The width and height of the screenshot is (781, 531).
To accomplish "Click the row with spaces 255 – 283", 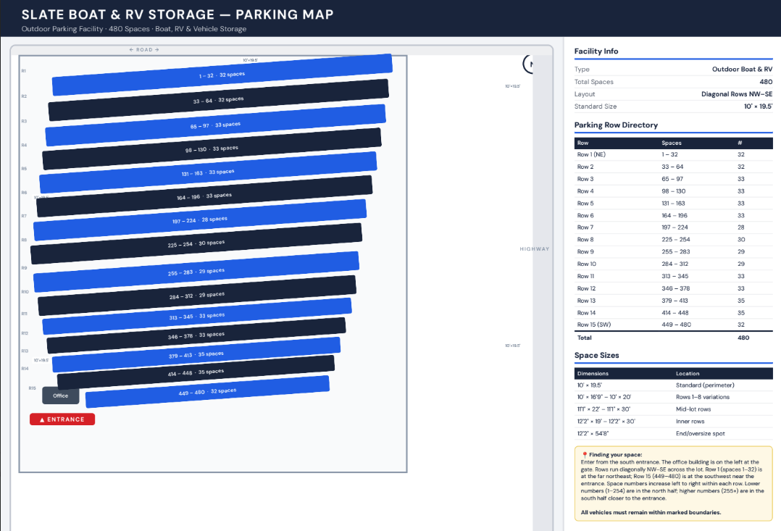I will click(x=196, y=272).
